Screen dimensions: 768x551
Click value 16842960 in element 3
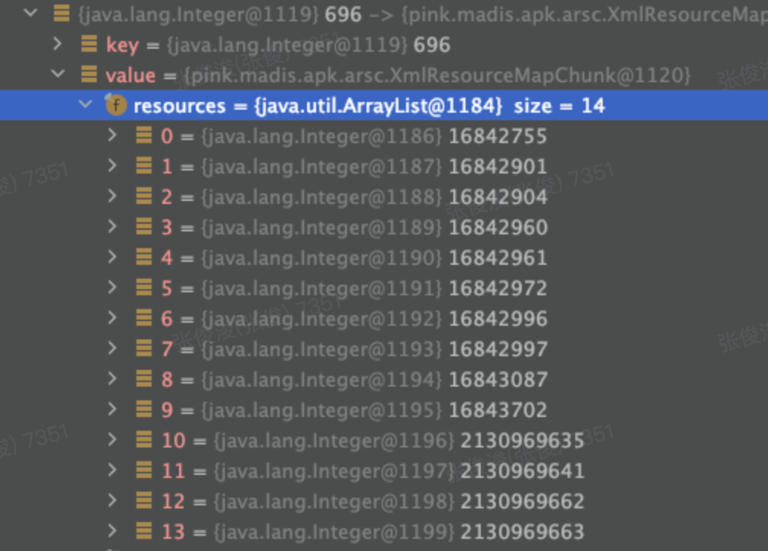coord(498,227)
